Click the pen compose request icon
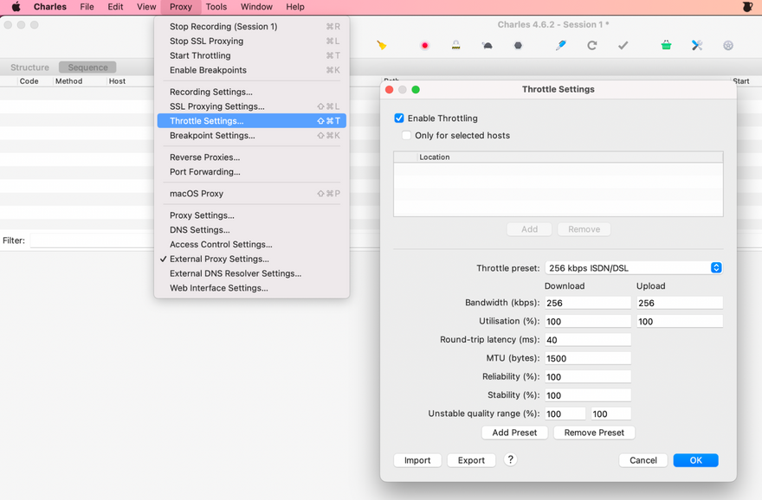This screenshot has height=500, width=762. pyautogui.click(x=560, y=45)
